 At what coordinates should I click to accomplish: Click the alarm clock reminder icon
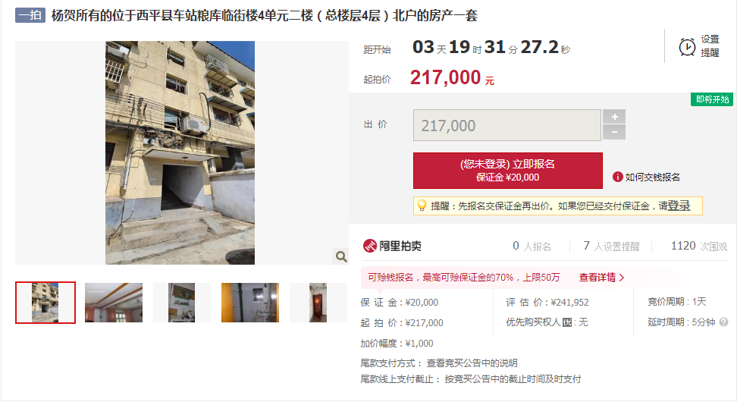687,47
